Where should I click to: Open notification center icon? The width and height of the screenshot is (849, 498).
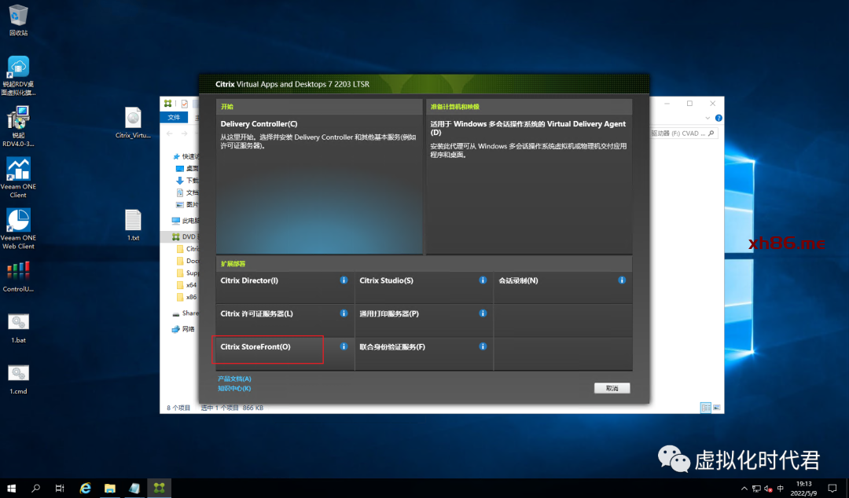coord(832,489)
